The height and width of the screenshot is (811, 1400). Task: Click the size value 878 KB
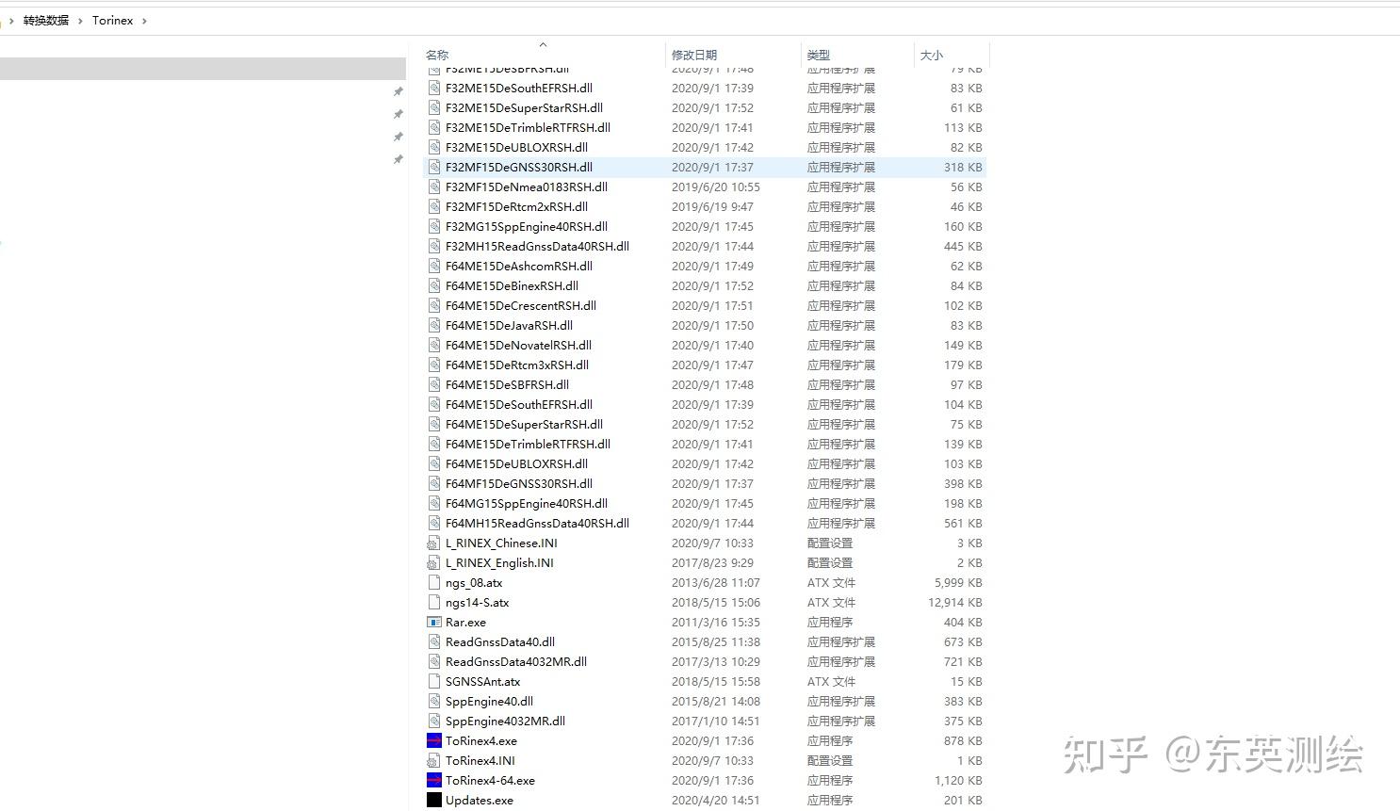click(x=963, y=740)
